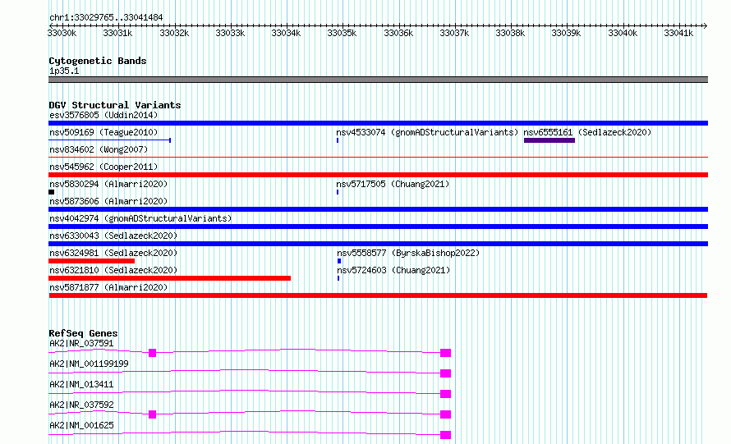Open AK2|NM_013411 transcript label
Screen dimensions: 731x444
coord(81,384)
